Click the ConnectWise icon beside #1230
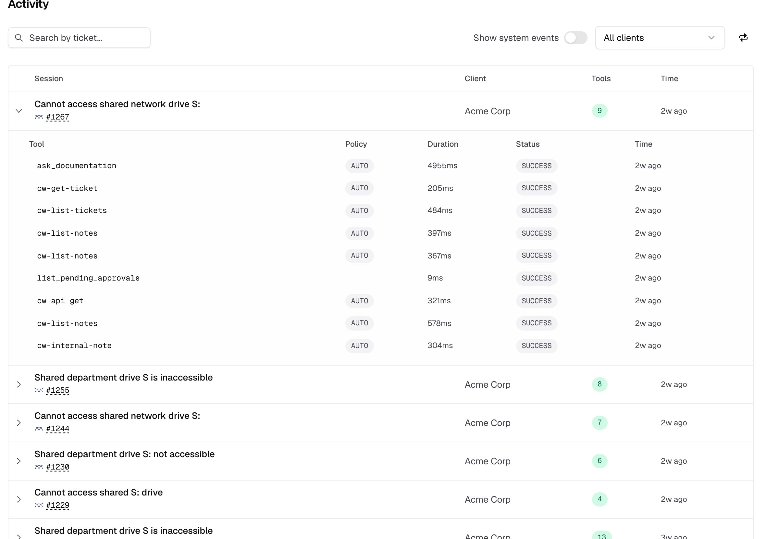Image resolution: width=766 pixels, height=539 pixels. pyautogui.click(x=39, y=467)
